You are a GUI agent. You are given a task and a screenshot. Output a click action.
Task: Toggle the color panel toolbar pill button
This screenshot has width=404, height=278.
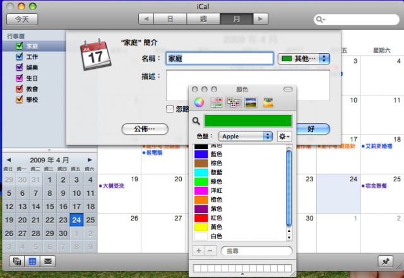tap(288, 89)
